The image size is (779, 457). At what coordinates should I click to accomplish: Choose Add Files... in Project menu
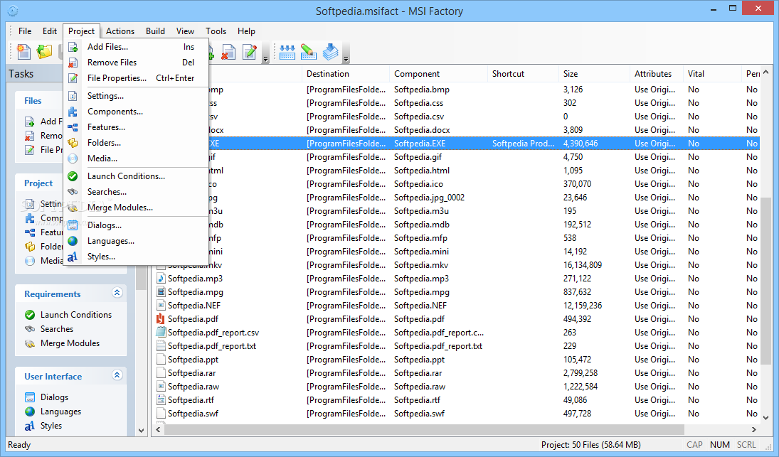[x=136, y=47]
